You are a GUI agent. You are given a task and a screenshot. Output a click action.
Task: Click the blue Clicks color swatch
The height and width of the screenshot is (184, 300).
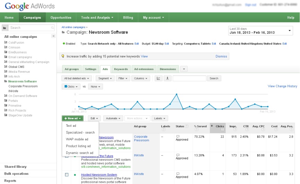coord(66,86)
